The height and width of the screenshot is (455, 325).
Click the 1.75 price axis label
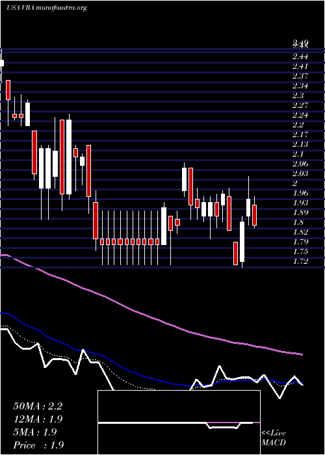pyautogui.click(x=300, y=252)
